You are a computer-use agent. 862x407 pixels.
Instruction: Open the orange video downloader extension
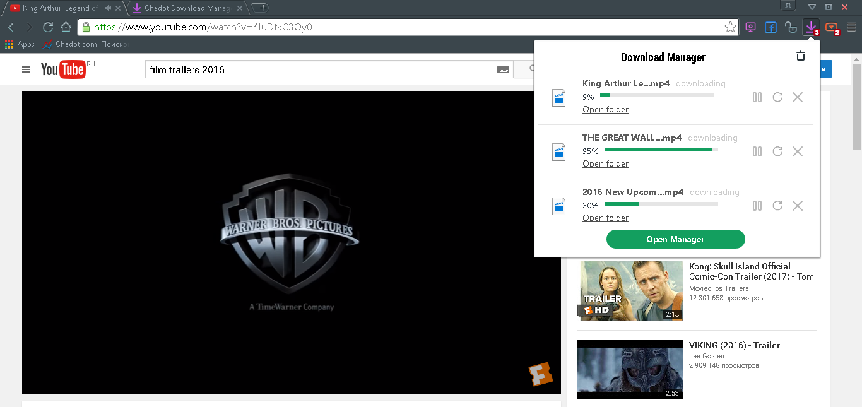[x=832, y=27]
